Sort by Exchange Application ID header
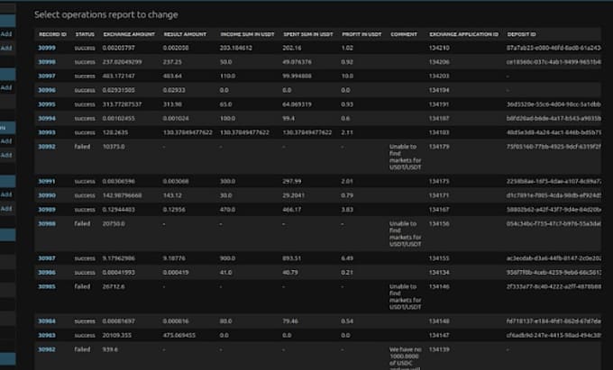The width and height of the screenshot is (613, 370). pyautogui.click(x=463, y=34)
